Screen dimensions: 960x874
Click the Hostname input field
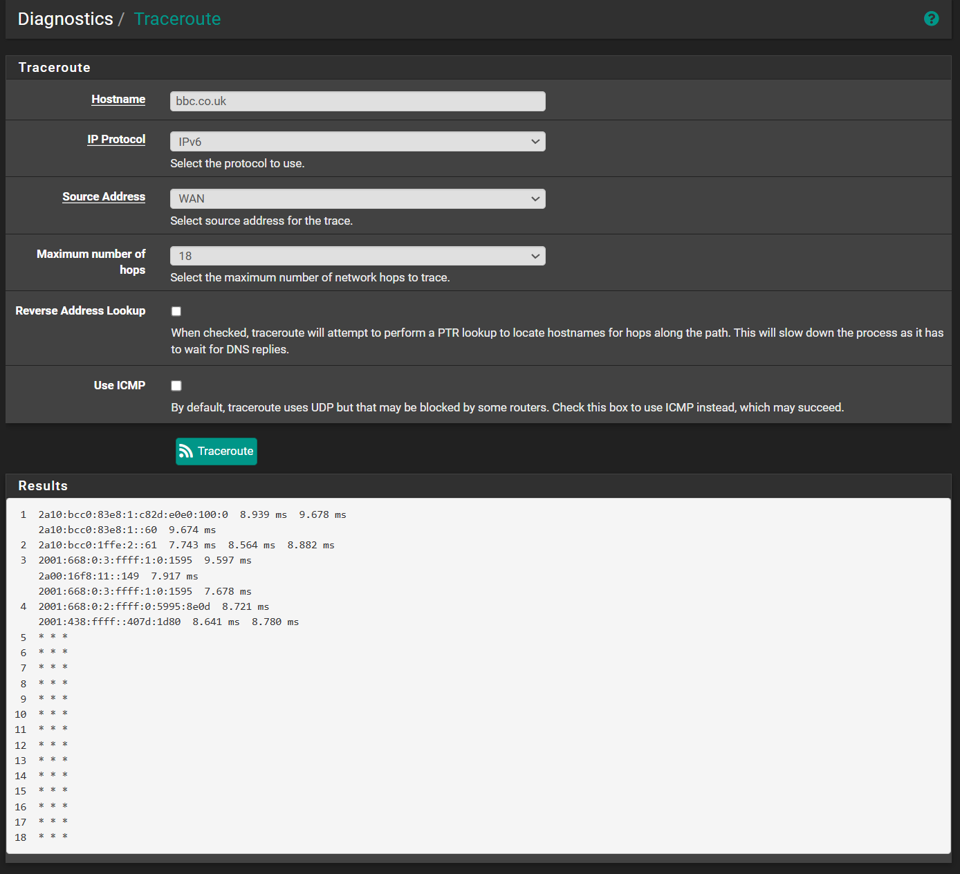click(358, 101)
